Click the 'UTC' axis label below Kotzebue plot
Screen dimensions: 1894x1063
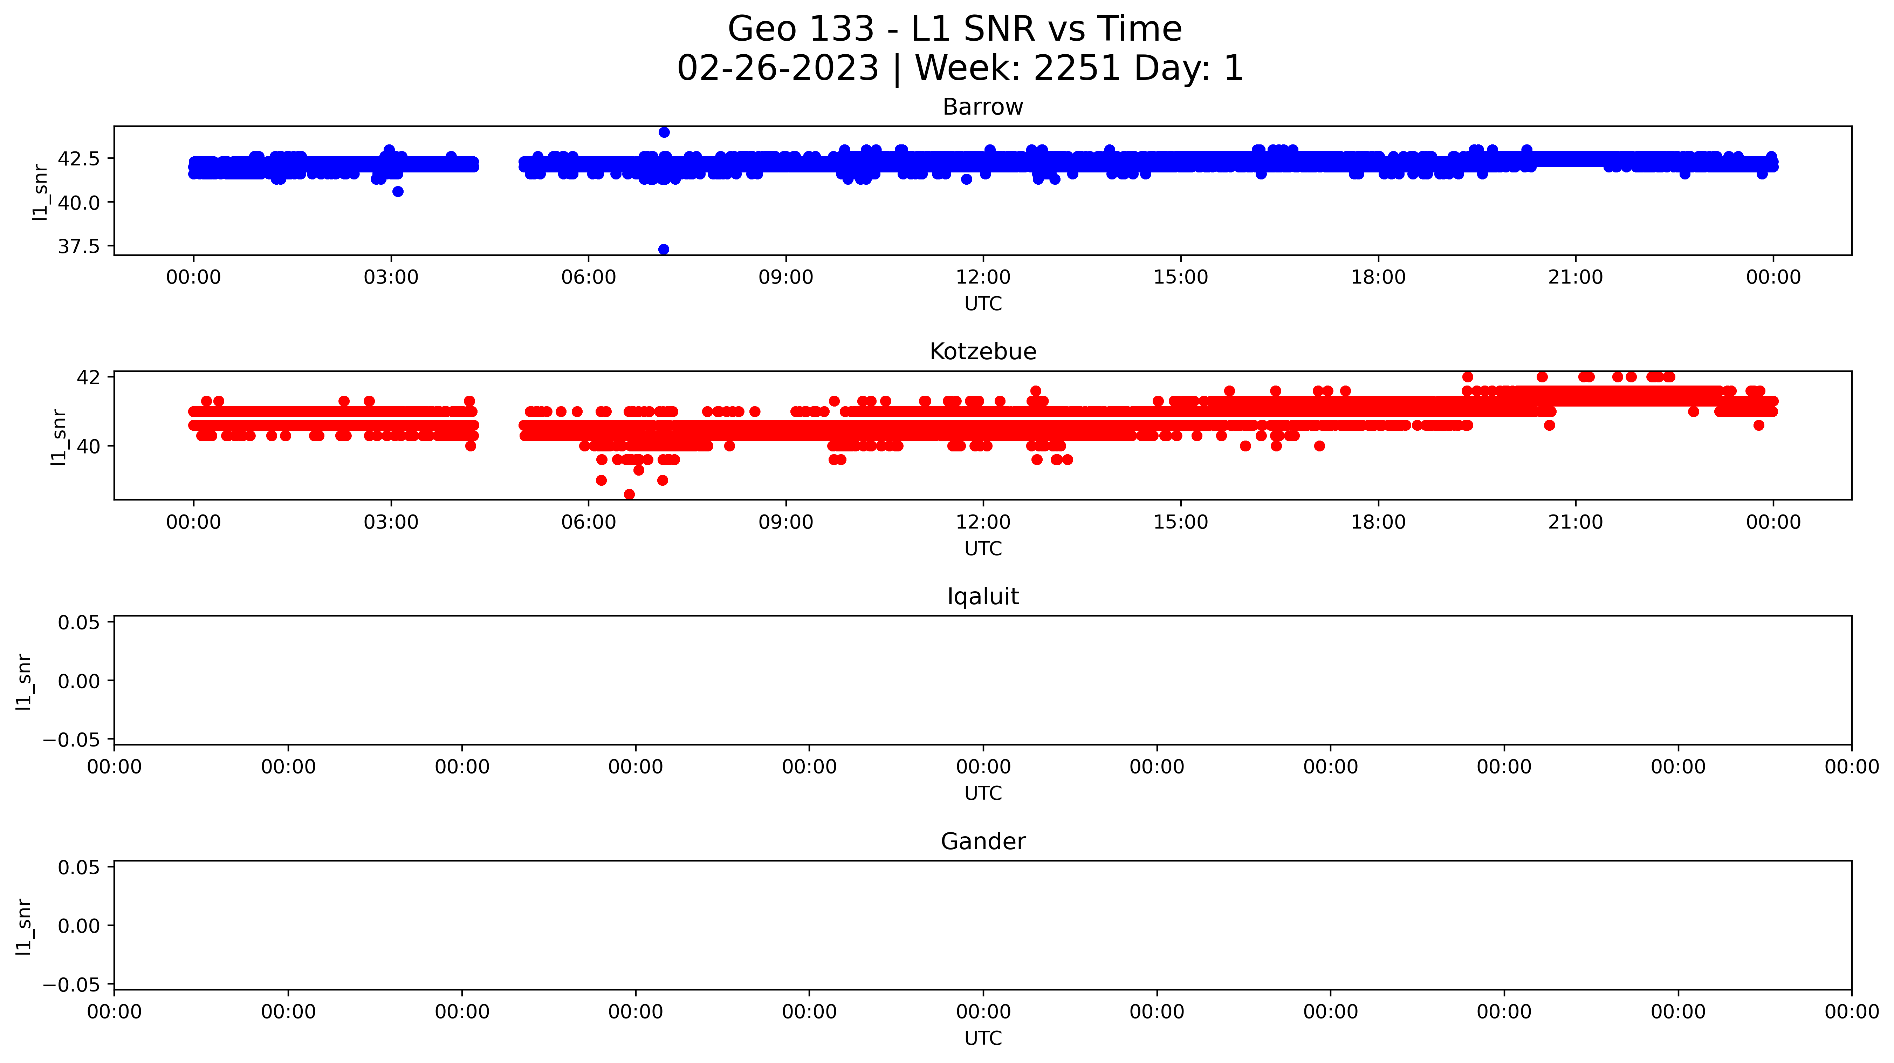click(x=983, y=549)
